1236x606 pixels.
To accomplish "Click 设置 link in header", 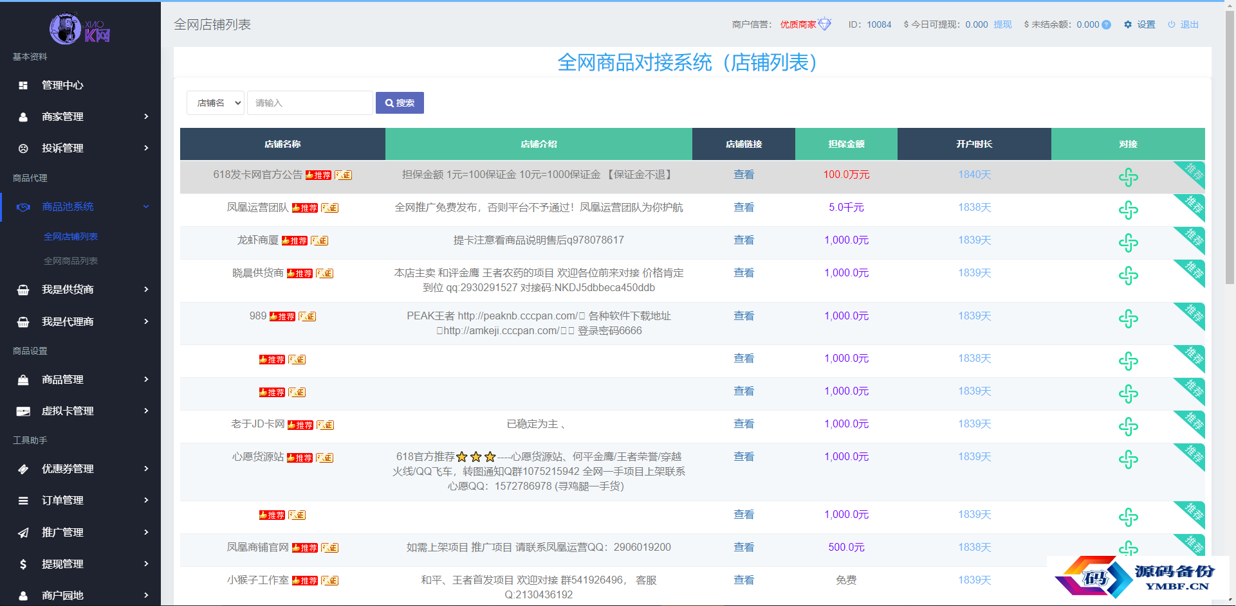I will (x=1146, y=24).
